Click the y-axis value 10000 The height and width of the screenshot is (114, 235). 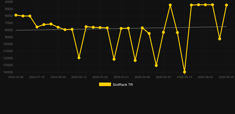[x=8, y=44]
